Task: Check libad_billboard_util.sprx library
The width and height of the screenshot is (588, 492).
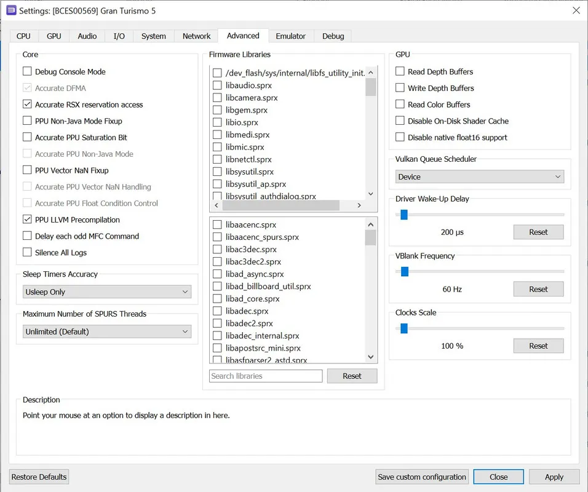Action: (217, 287)
